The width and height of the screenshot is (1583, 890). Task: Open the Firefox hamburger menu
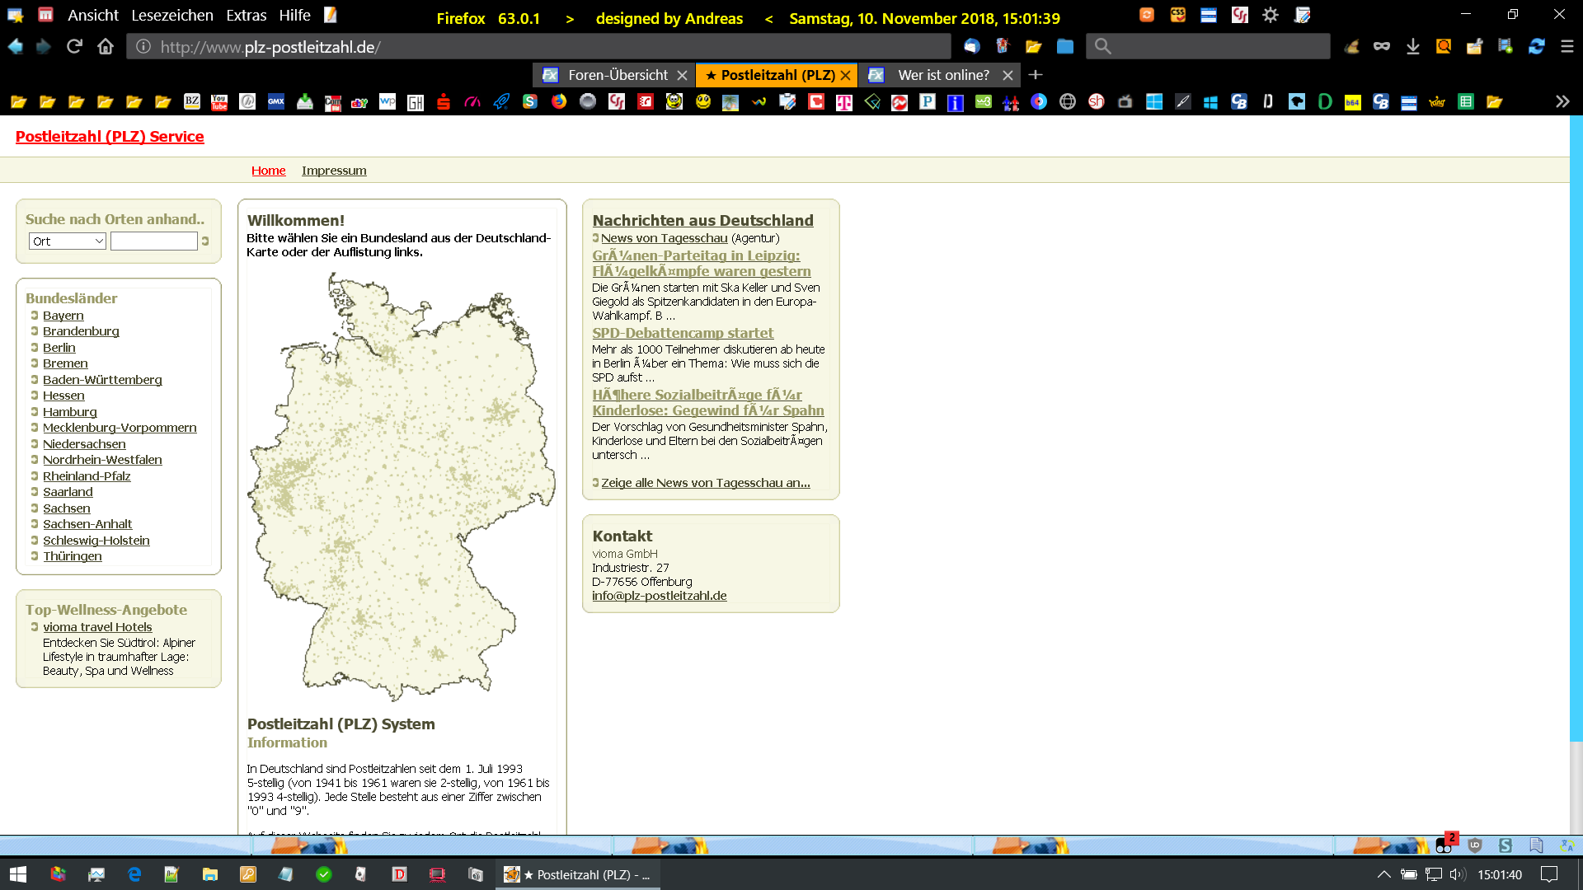[x=1567, y=47]
